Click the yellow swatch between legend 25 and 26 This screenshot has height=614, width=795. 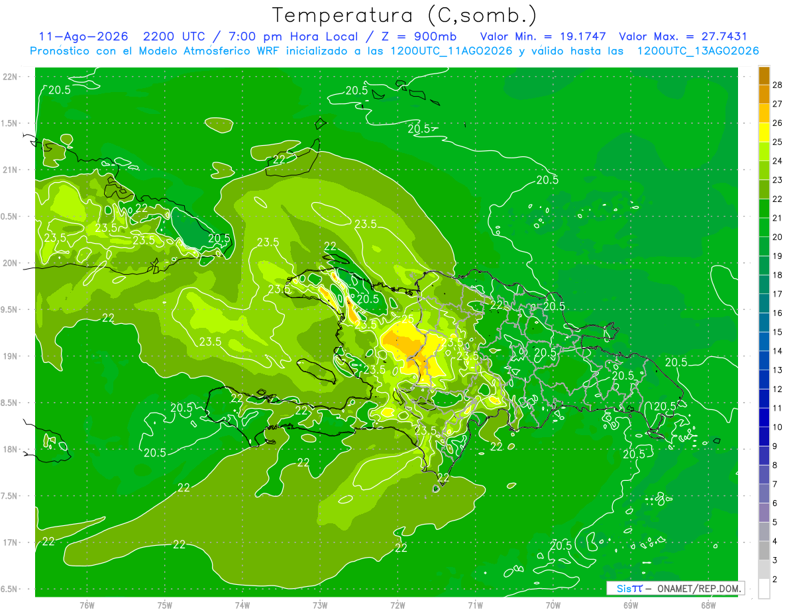pos(765,131)
